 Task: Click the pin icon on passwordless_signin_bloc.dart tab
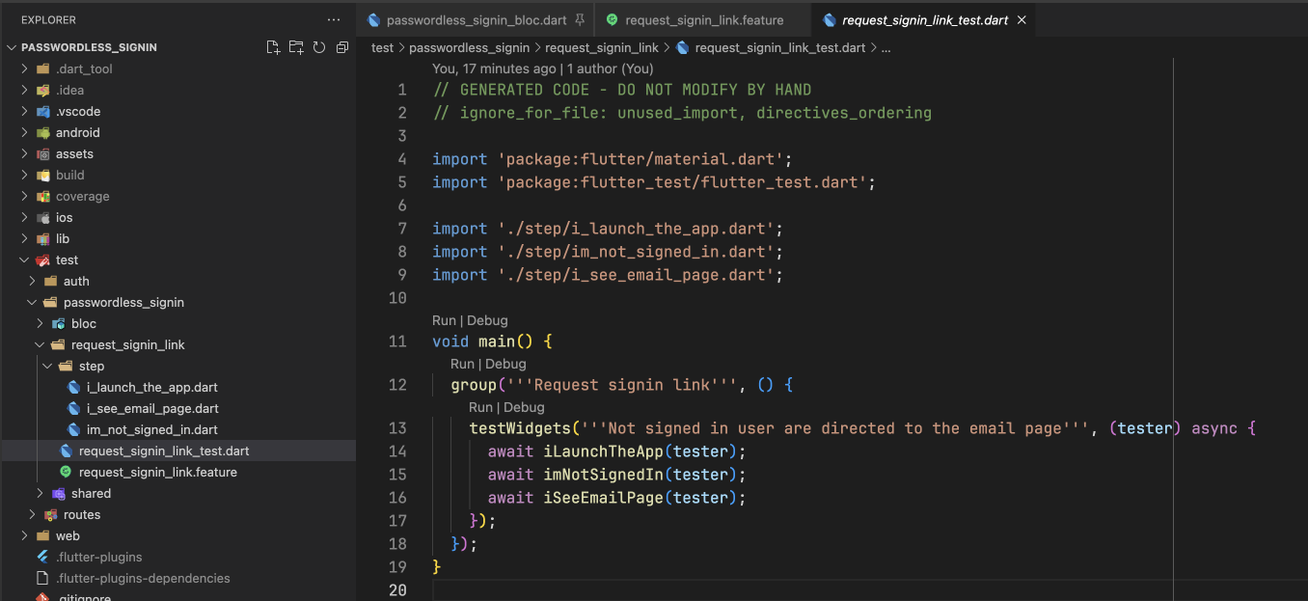(580, 19)
